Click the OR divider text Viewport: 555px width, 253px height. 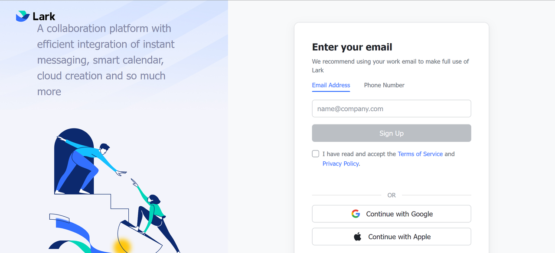tap(392, 195)
